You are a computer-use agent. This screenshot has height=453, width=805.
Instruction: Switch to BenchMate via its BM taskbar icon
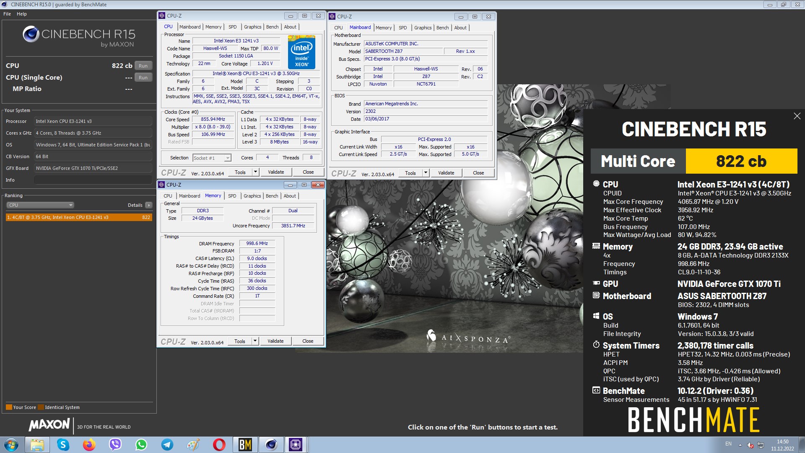(x=245, y=445)
